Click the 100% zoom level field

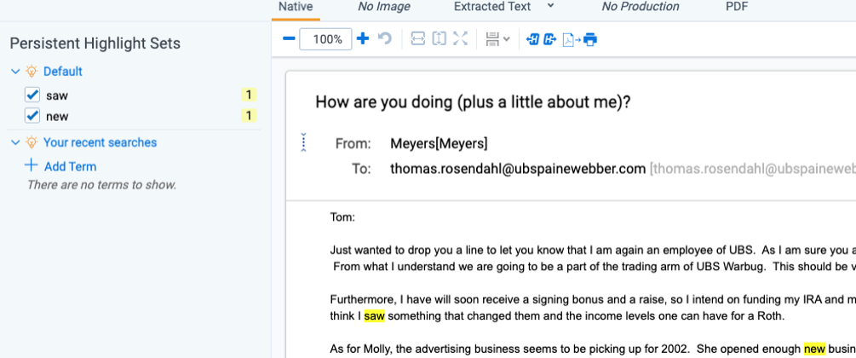(x=325, y=39)
